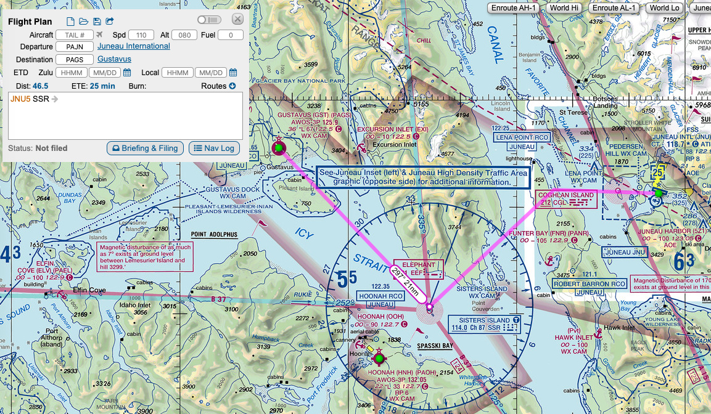Share the flight plan via arrow icon
Image resolution: width=711 pixels, height=414 pixels.
tap(110, 22)
